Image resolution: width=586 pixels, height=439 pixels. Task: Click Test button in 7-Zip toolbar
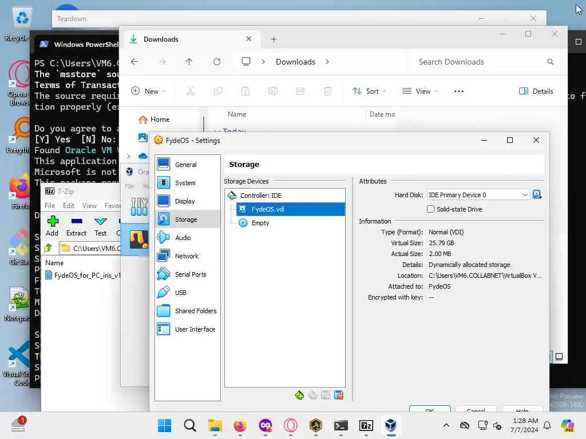pos(100,226)
